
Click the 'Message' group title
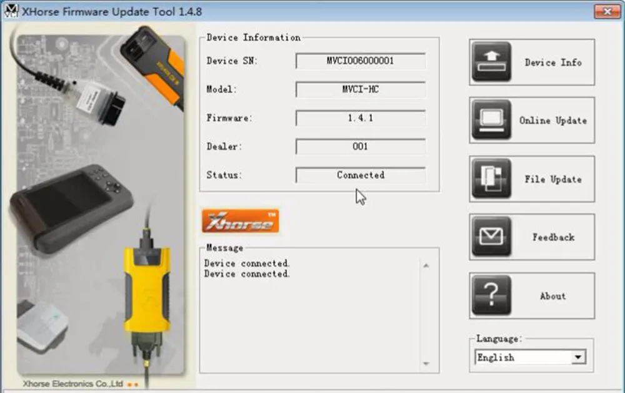click(x=224, y=248)
